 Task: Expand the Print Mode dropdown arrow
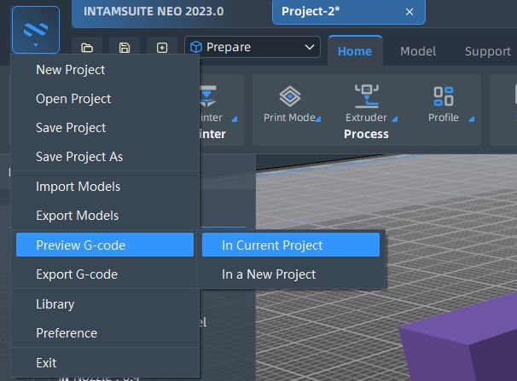(318, 119)
